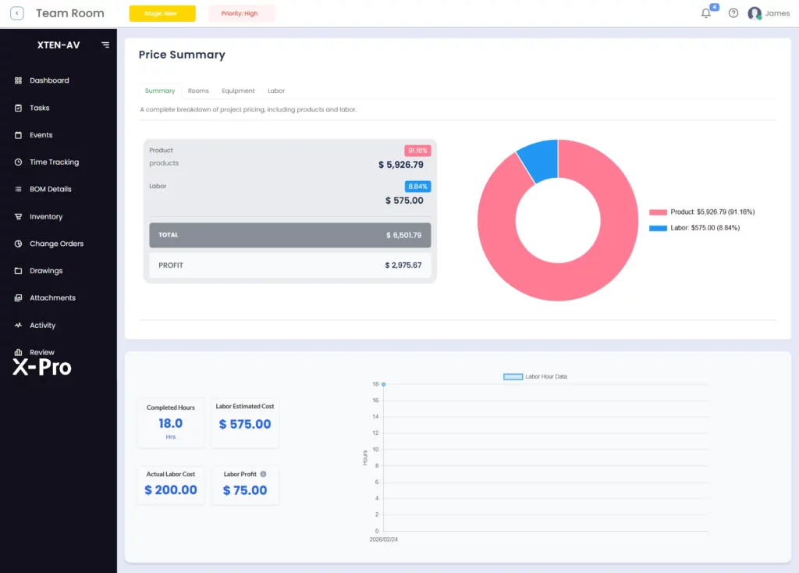This screenshot has width=799, height=573.
Task: Click the Inventory cart icon
Action: click(x=19, y=217)
